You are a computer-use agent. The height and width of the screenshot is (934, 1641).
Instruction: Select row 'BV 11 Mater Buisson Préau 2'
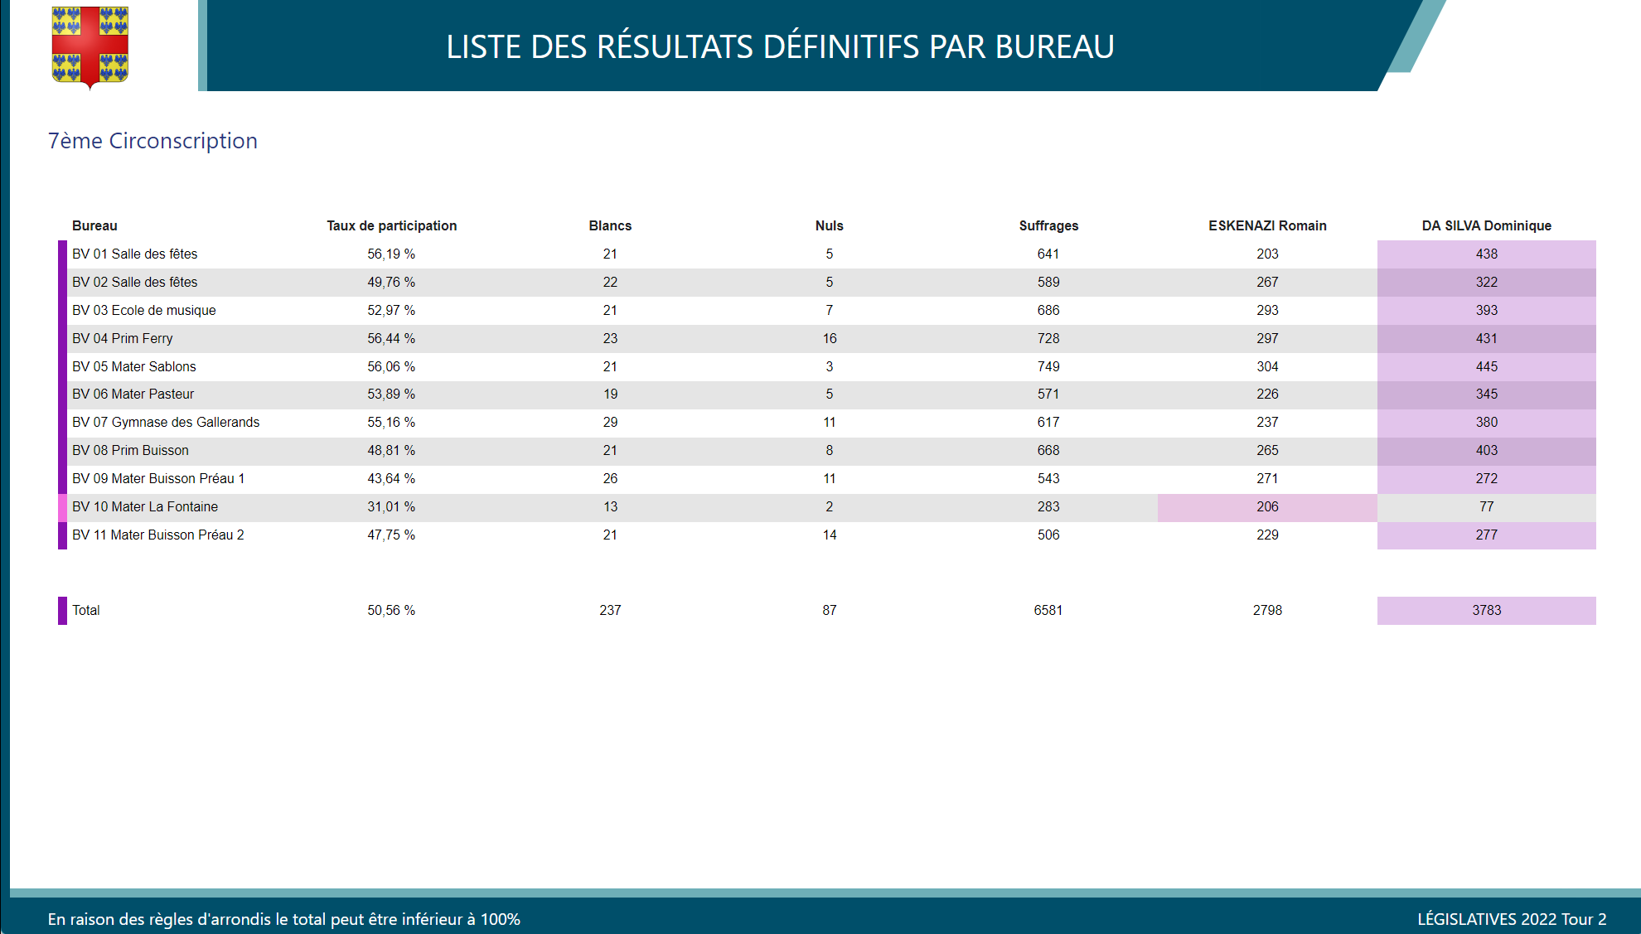(827, 535)
